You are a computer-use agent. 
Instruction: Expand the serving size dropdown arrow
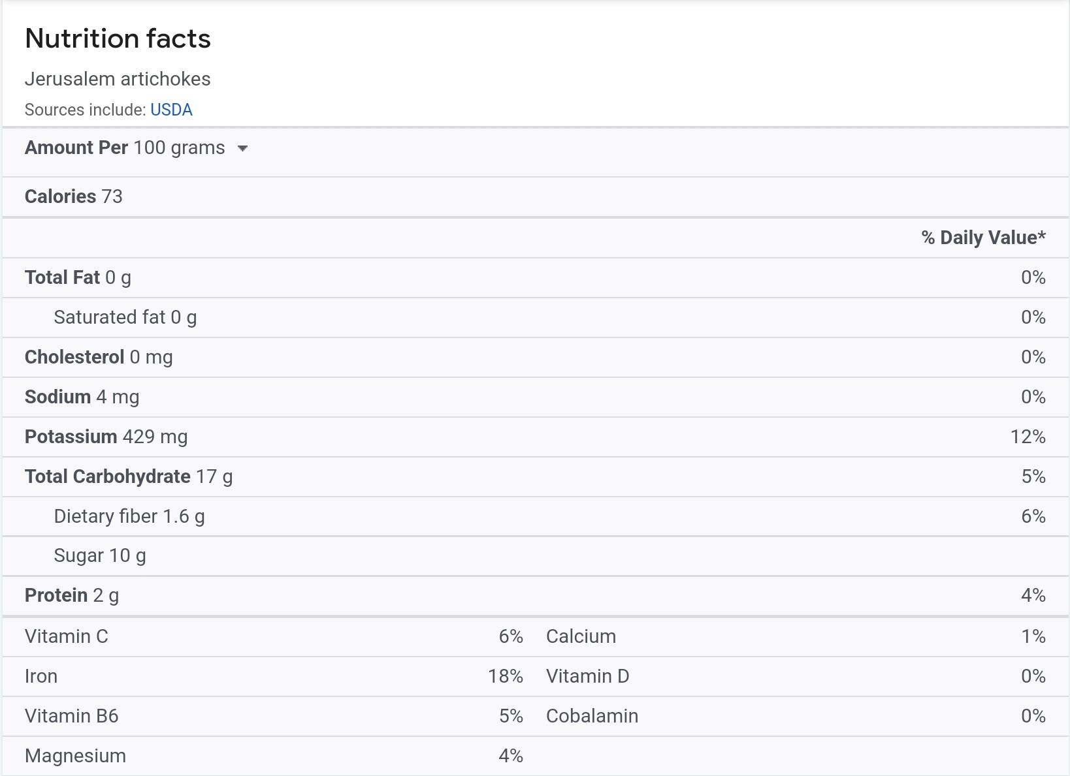click(243, 149)
